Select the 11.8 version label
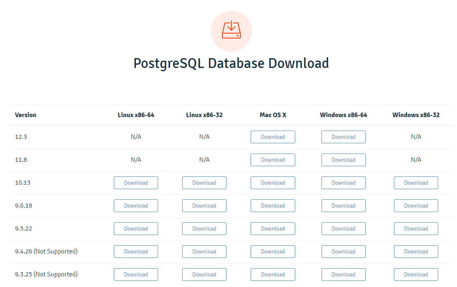 [x=21, y=160]
